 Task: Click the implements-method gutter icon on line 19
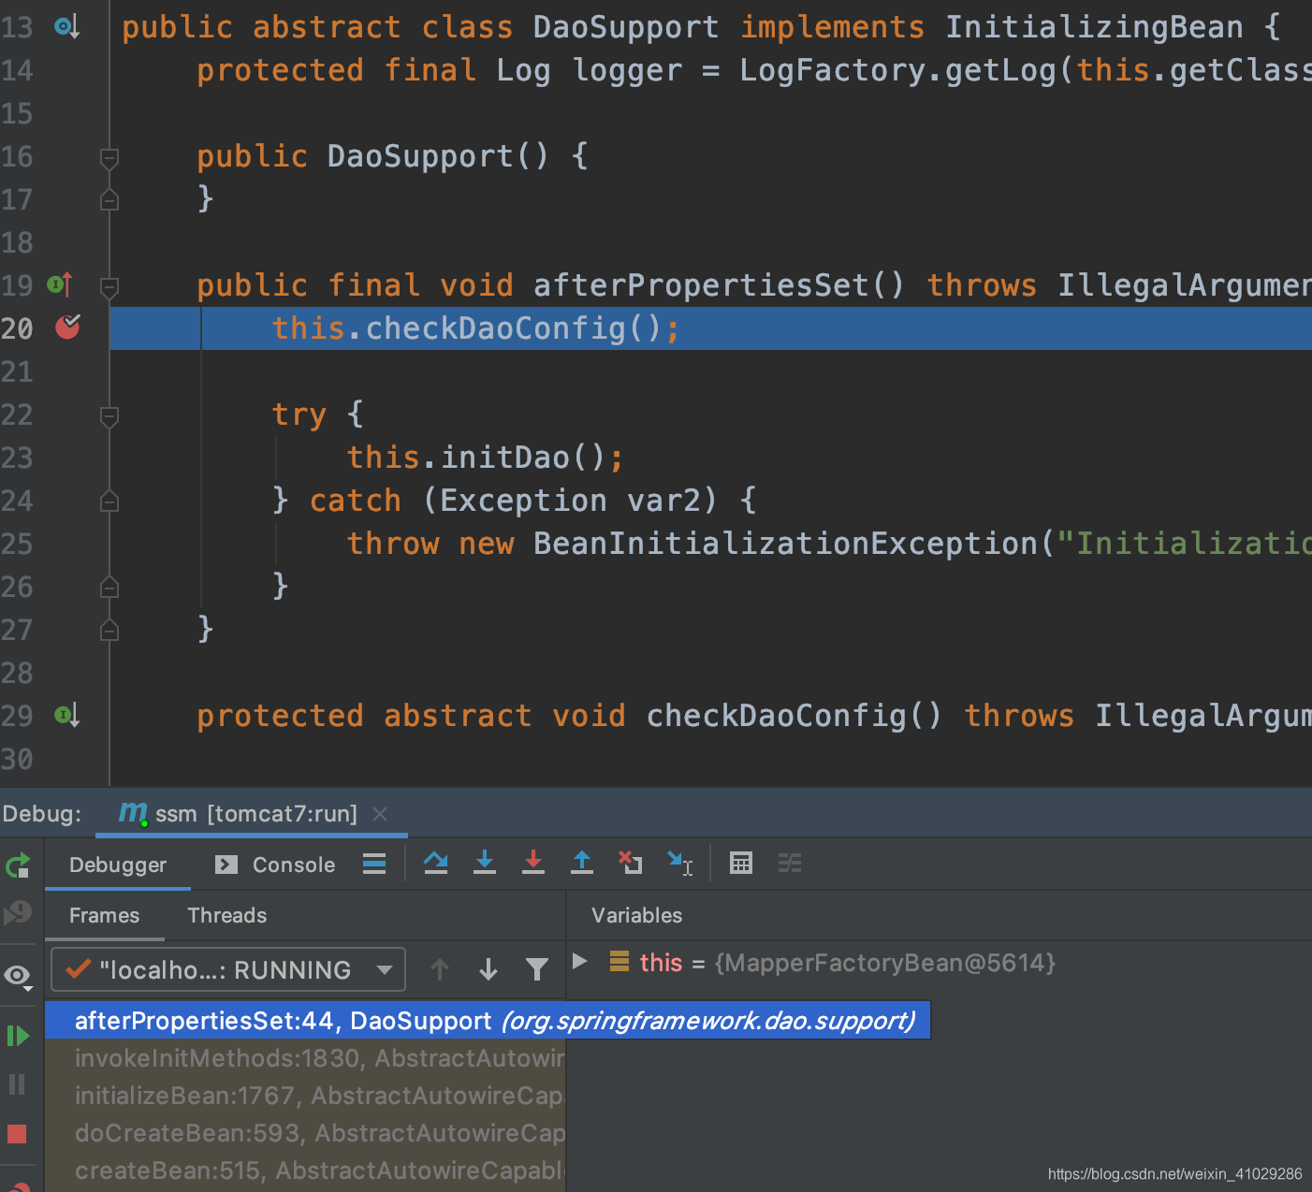click(60, 283)
